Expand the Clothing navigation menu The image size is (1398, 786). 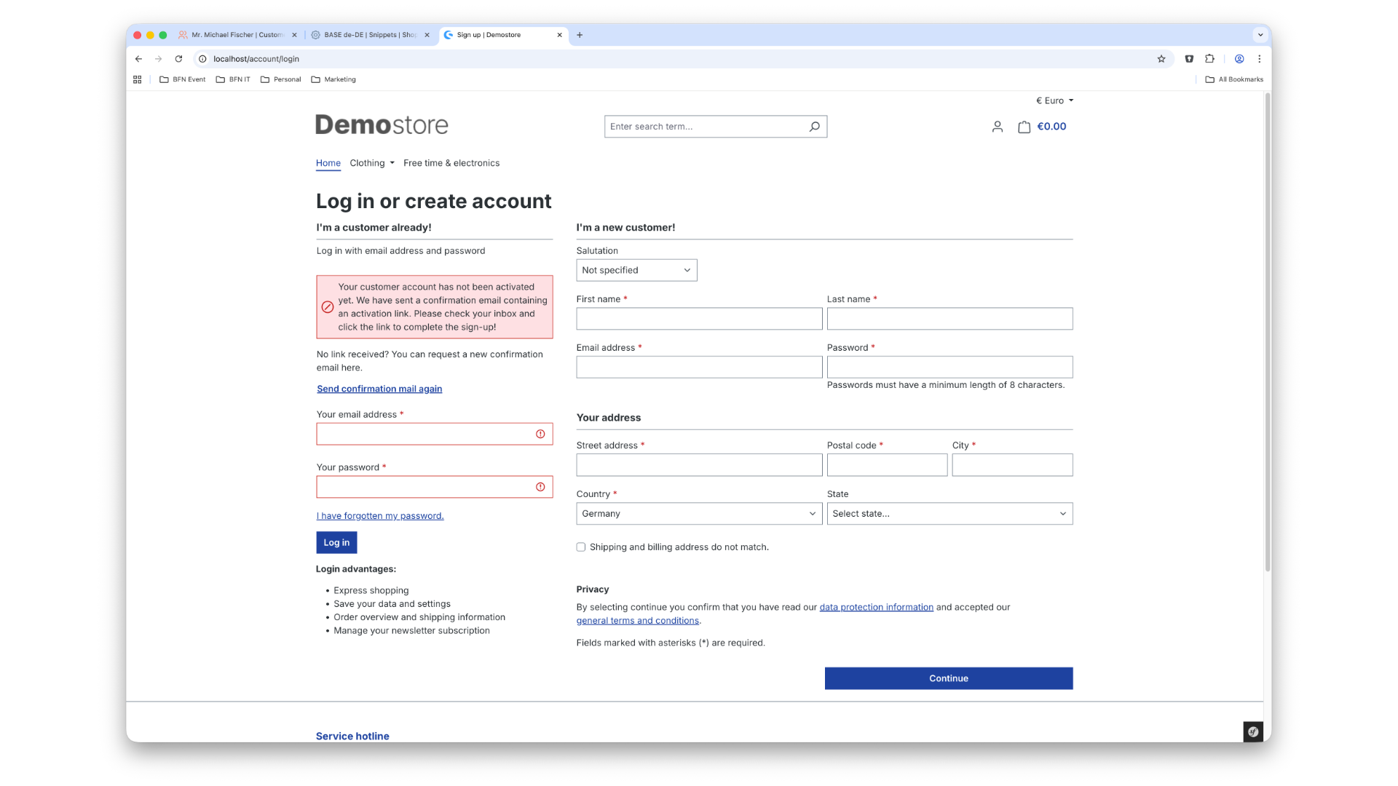[372, 163]
